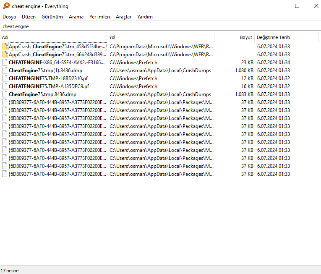
Task: Sort by the Yol column header
Action: coord(160,37)
